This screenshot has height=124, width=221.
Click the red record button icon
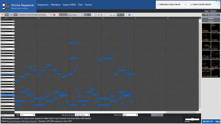coord(54,15)
